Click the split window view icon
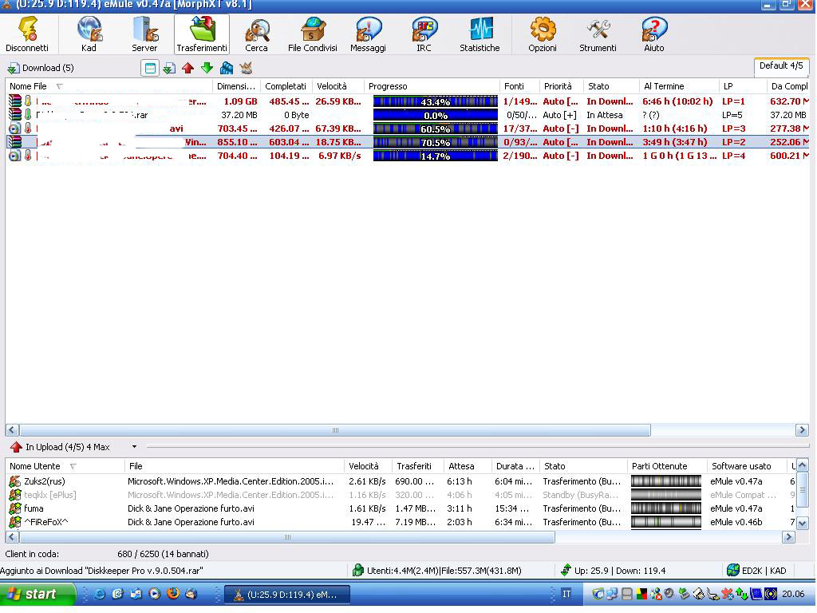The width and height of the screenshot is (817, 613). (x=150, y=68)
